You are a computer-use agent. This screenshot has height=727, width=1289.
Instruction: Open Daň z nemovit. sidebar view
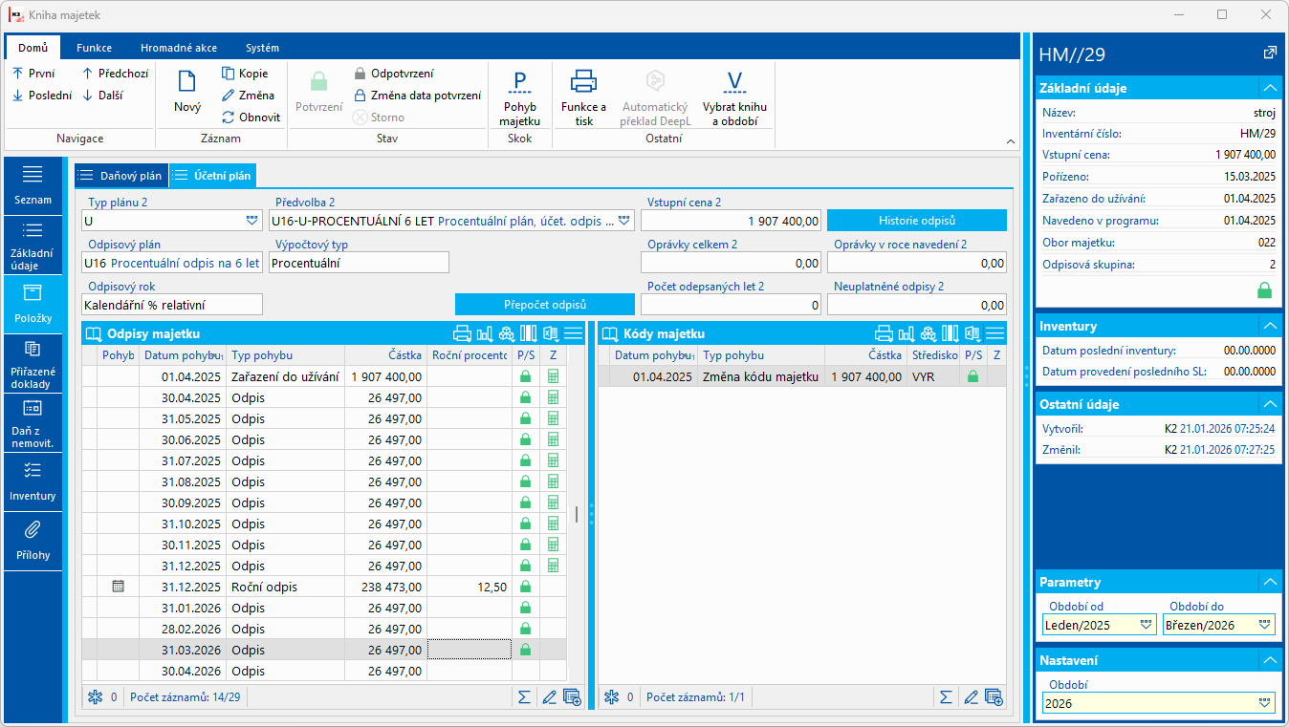pos(33,422)
